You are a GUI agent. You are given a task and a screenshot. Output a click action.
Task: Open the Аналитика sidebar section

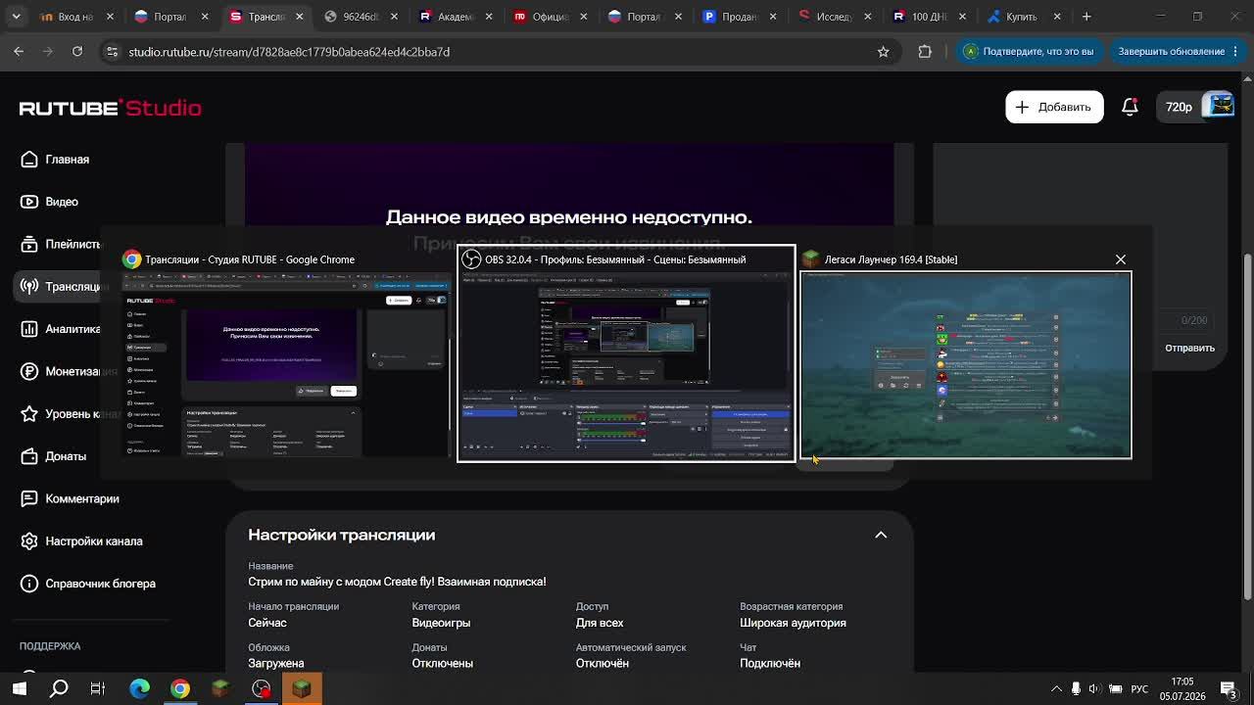point(61,329)
